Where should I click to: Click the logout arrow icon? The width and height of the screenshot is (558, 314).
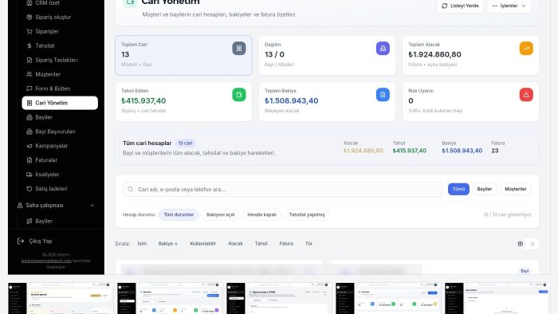click(21, 241)
